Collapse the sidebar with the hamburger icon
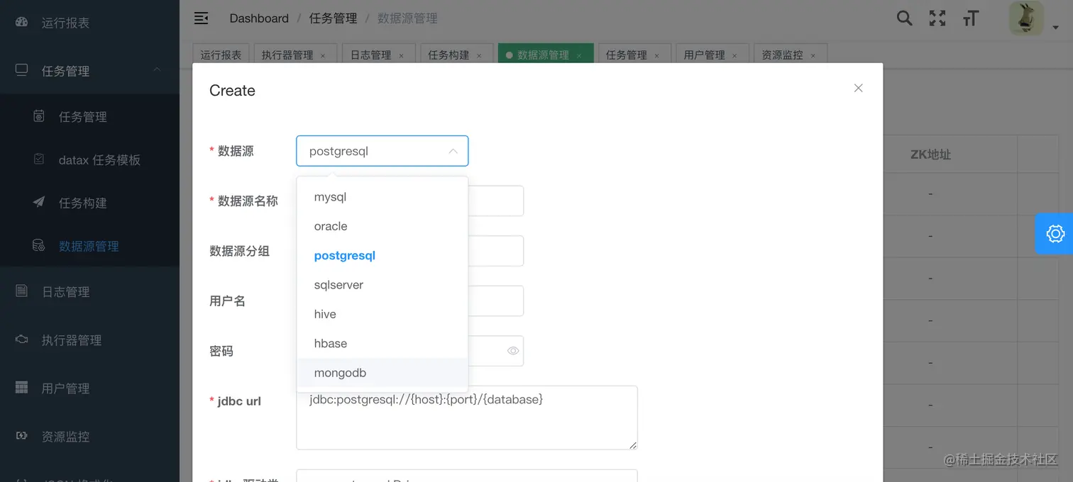Screen dimensions: 1073x482 pos(201,18)
